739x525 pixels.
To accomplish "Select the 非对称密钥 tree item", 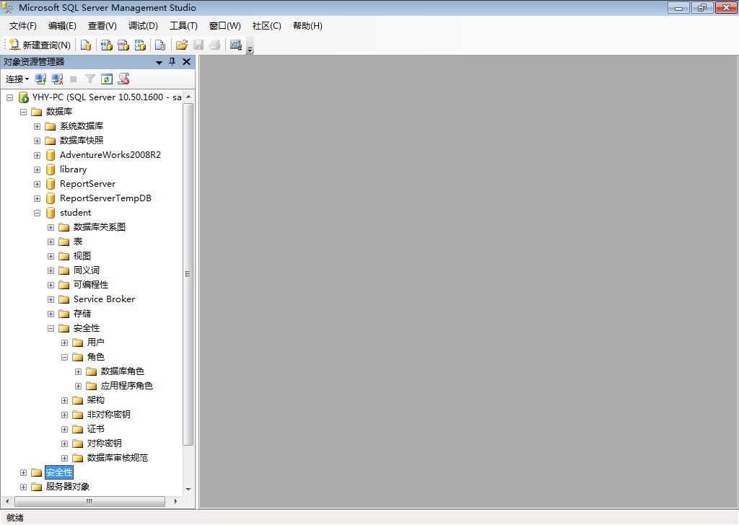I will (108, 415).
